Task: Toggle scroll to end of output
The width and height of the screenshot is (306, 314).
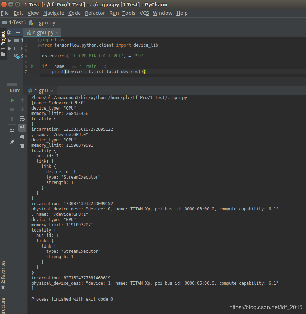Action: 22,128
